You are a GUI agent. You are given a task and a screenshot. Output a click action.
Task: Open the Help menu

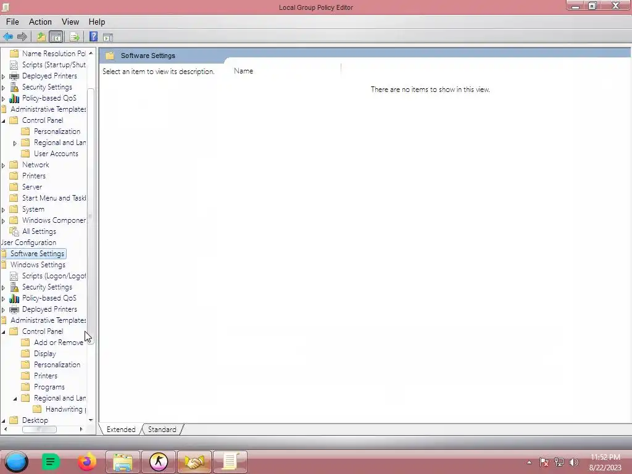97,22
